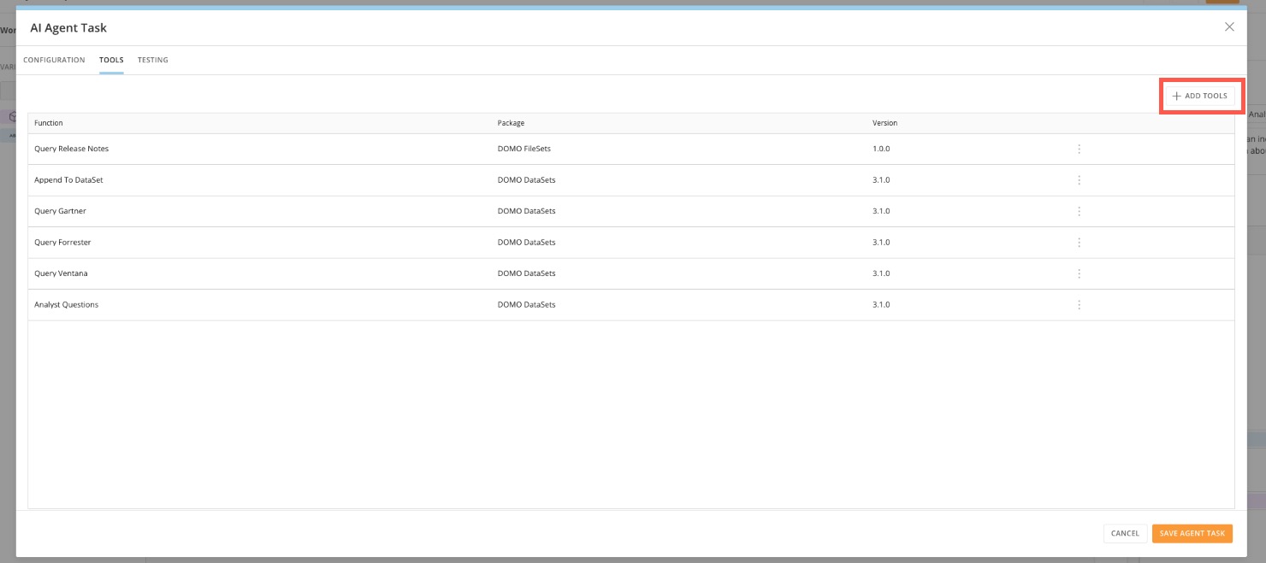1266x563 pixels.
Task: Click version 3.1.0 in Query Gartner row
Action: 881,211
